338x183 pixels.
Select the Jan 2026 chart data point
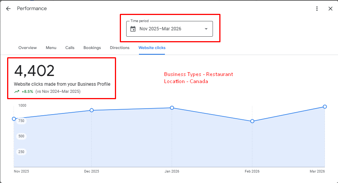click(172, 108)
